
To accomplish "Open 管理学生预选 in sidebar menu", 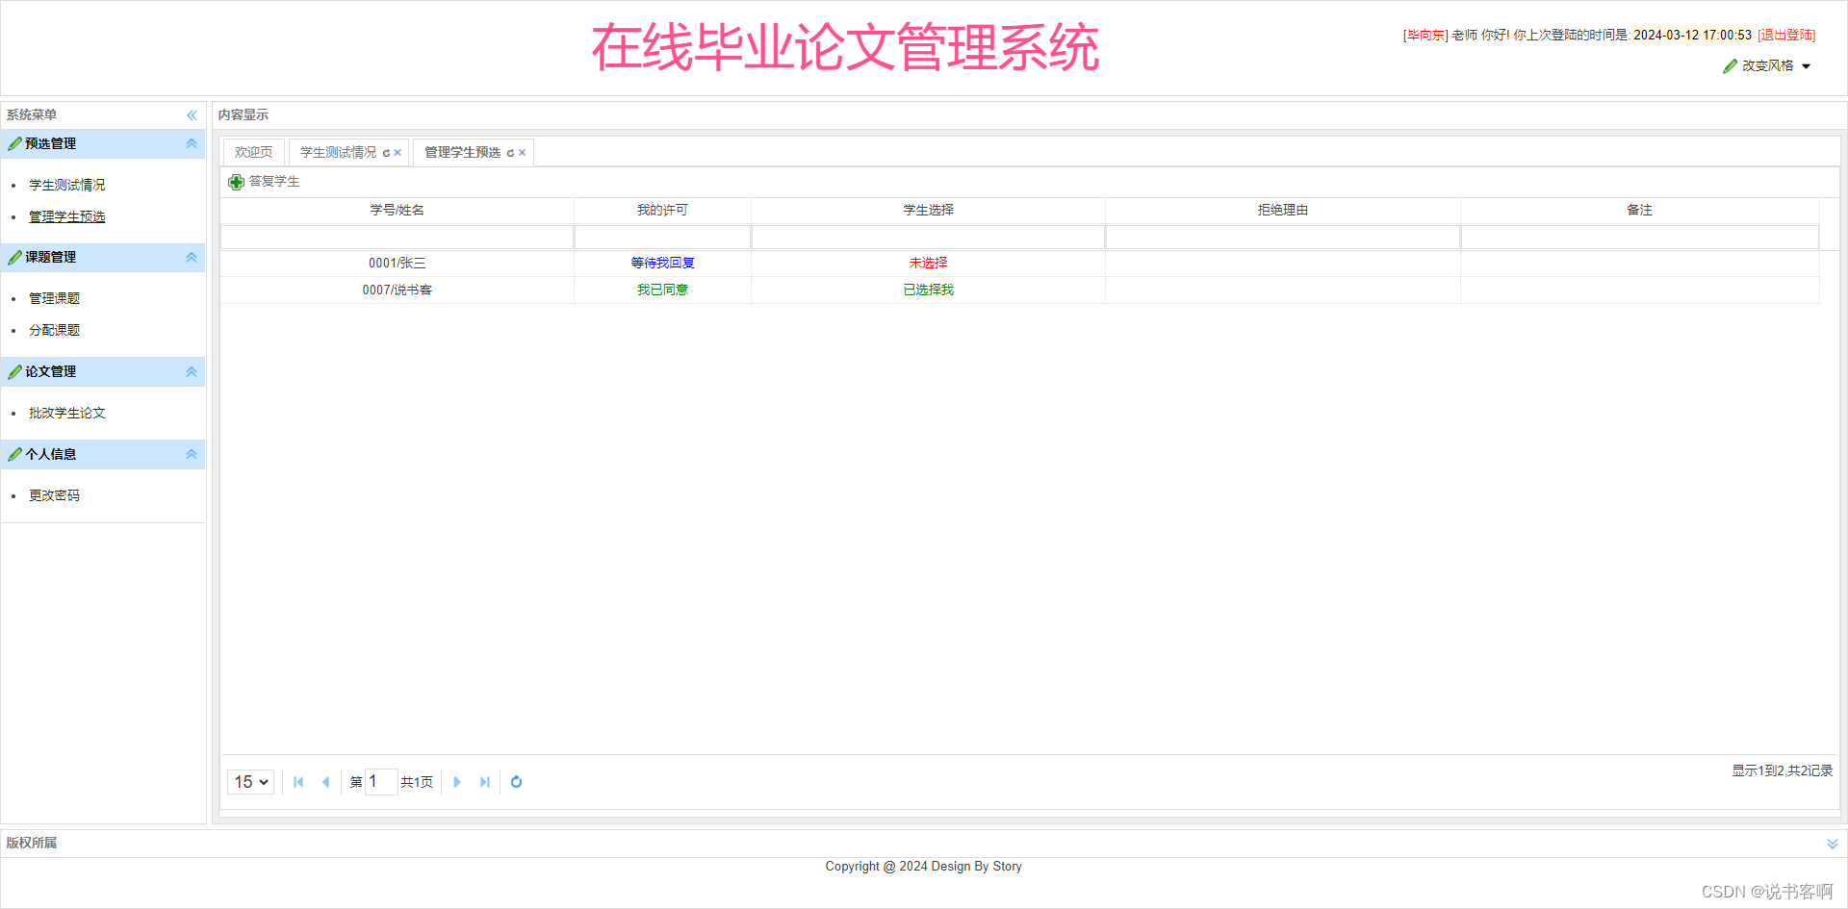I will (67, 216).
